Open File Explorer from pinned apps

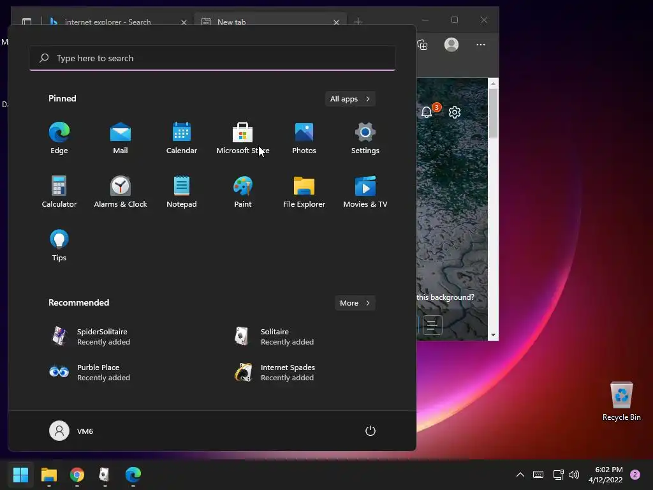click(304, 191)
